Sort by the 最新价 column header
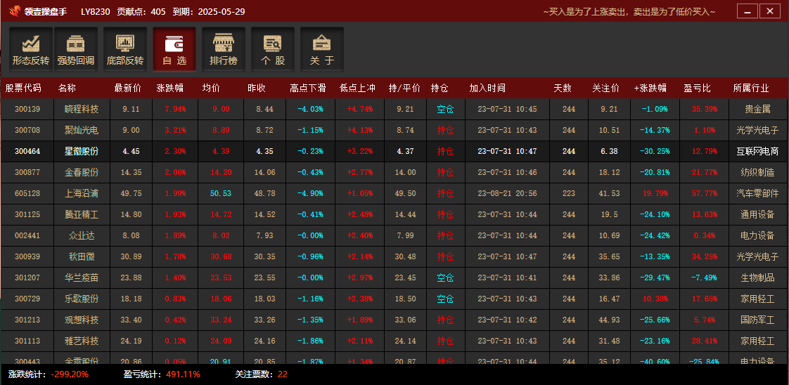Screen dimensions: 789x385 tap(127, 89)
